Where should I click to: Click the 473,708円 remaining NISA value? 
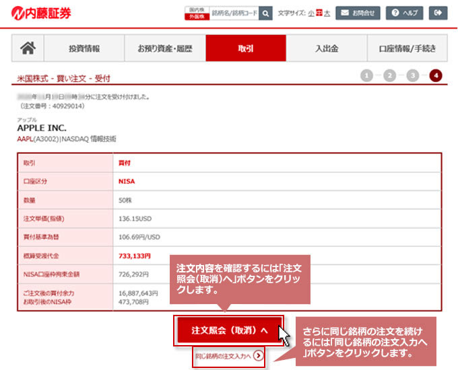(133, 302)
